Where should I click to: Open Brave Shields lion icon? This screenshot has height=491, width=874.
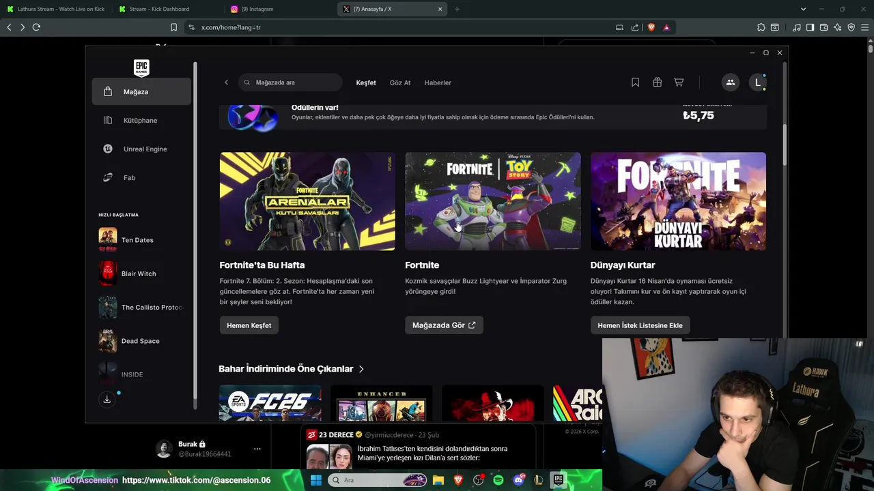[x=651, y=27]
